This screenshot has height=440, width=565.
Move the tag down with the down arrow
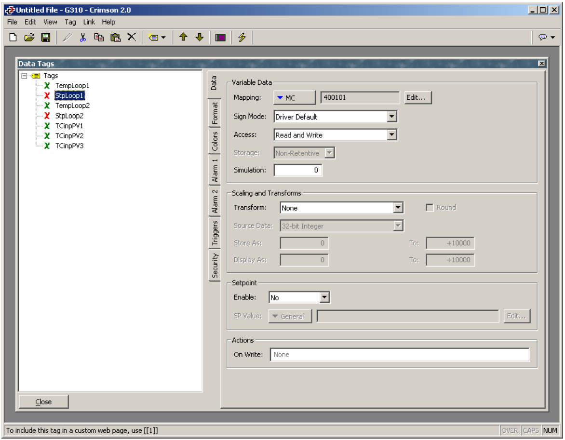click(x=200, y=37)
